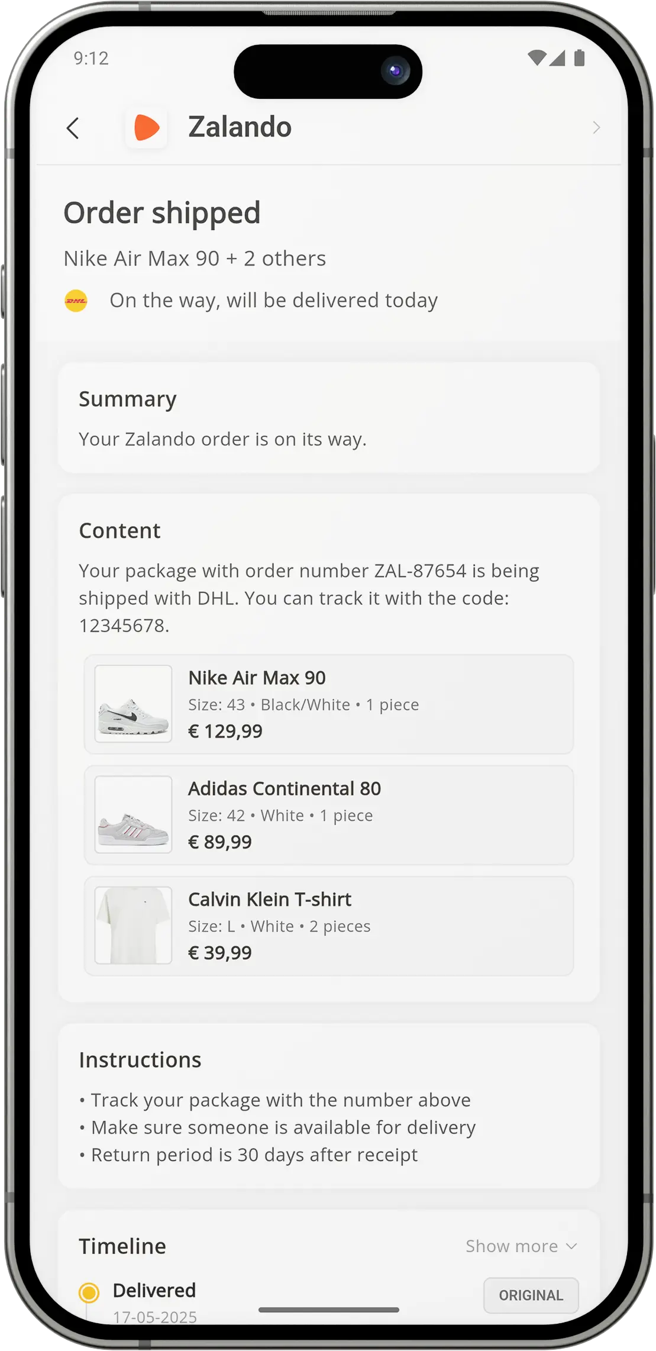656x1351 pixels.
Task: Select the Delivered timeline marker
Action: [89, 1292]
